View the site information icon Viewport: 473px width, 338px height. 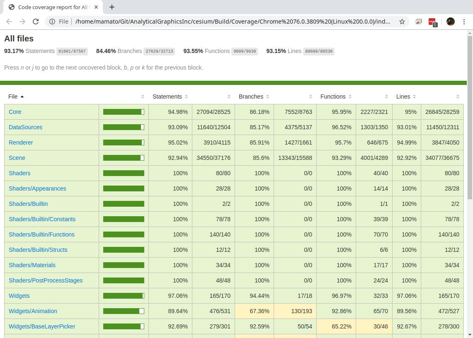tap(52, 22)
